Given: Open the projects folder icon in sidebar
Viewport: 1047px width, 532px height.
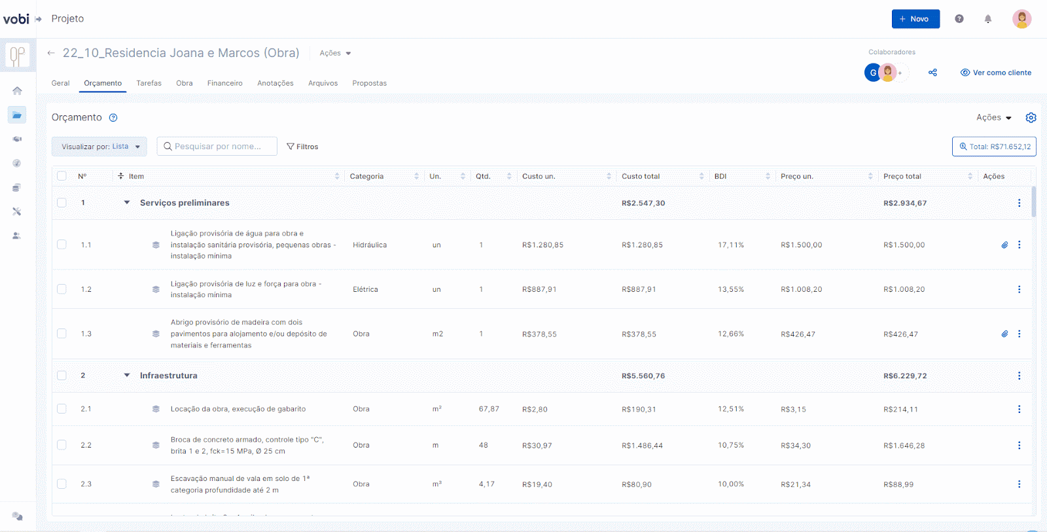Looking at the screenshot, I should (x=17, y=115).
